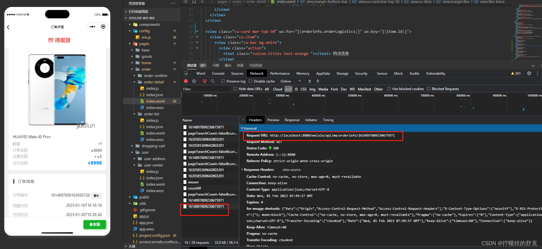Navigate back in editor history

(x=203, y=2)
